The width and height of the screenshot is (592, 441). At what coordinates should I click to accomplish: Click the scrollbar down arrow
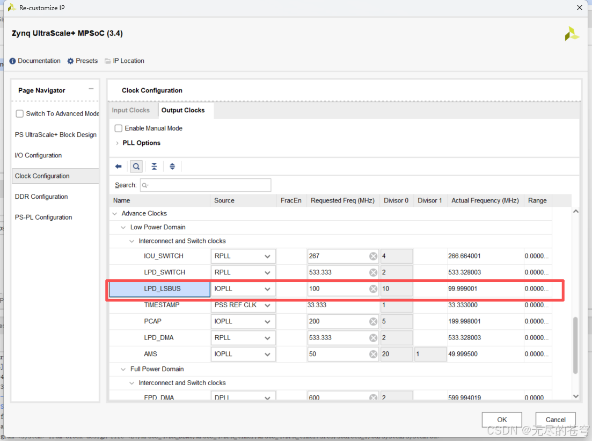(x=576, y=396)
